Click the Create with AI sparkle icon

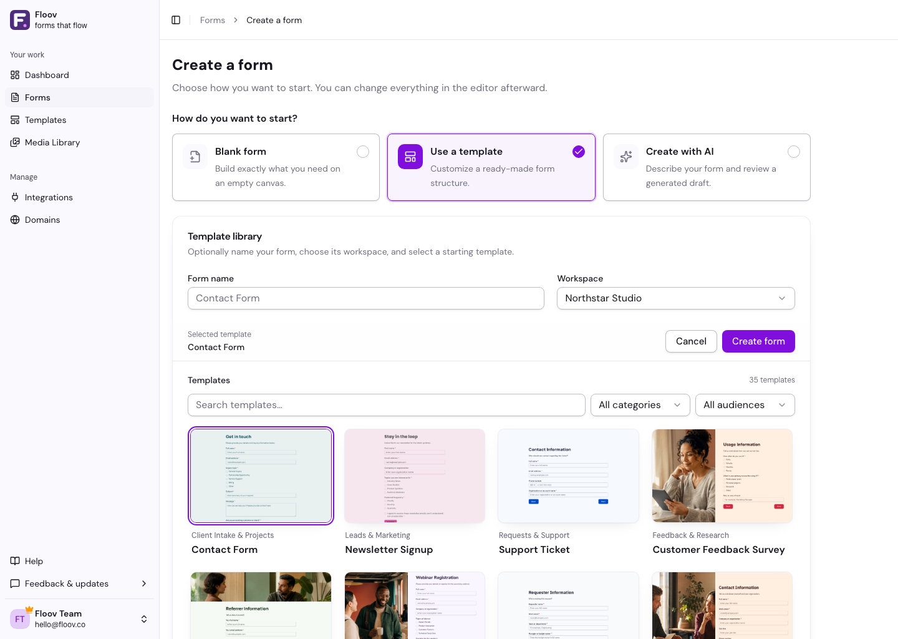[626, 157]
